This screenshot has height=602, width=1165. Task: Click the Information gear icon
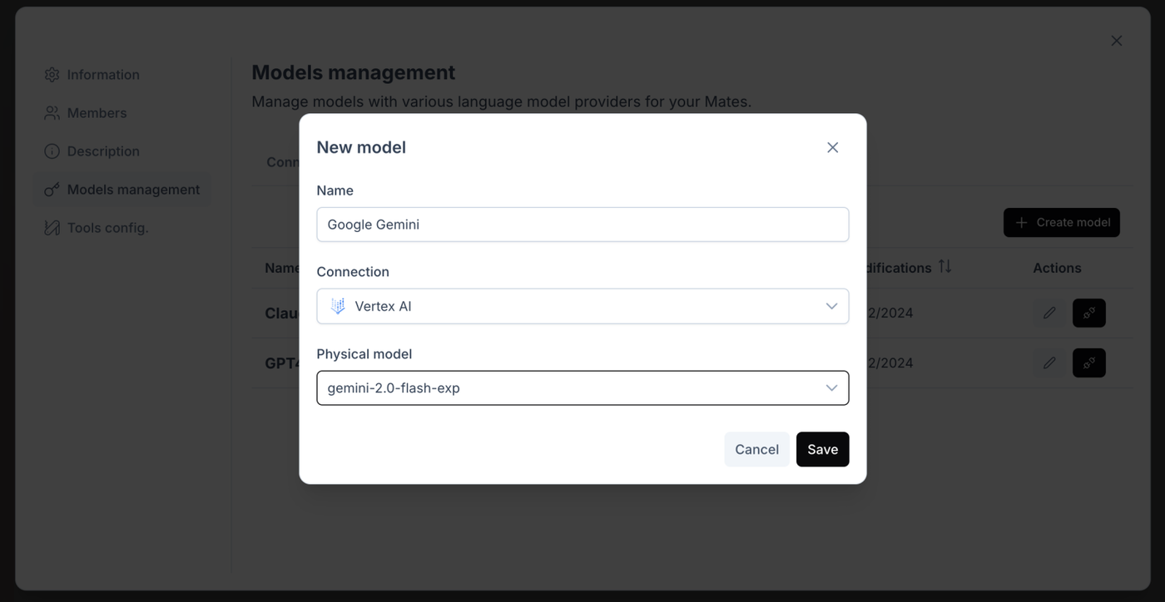[x=52, y=75]
